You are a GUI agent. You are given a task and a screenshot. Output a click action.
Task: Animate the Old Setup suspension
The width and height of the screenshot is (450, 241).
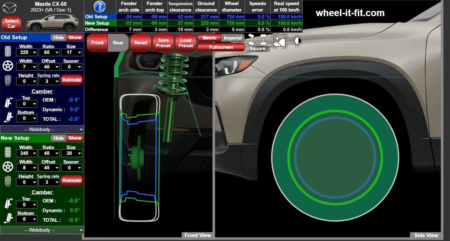click(x=72, y=80)
